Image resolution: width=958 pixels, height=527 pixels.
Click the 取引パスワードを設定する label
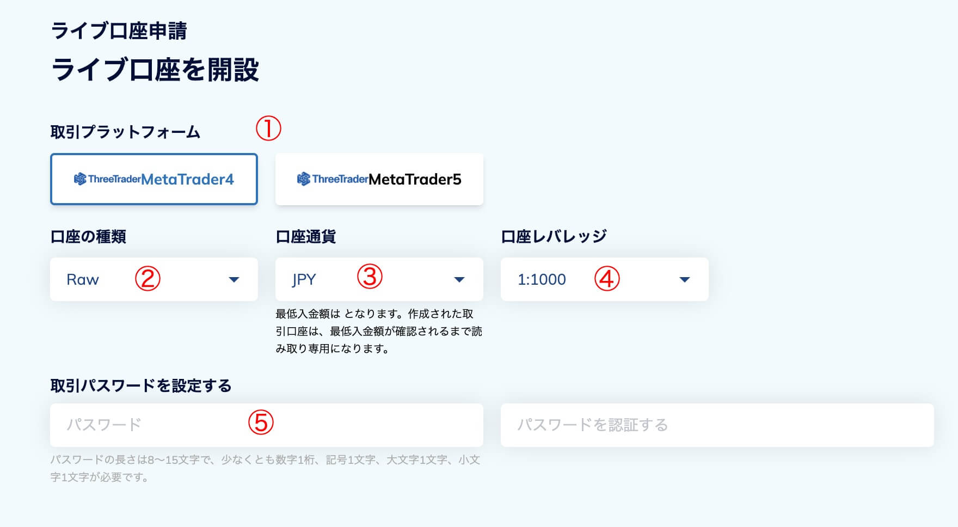[x=142, y=385]
